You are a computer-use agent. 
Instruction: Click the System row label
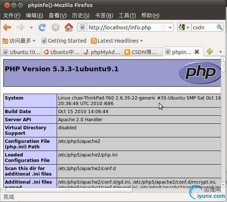pyautogui.click(x=14, y=98)
